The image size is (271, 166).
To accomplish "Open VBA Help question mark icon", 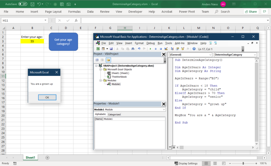I will tap(194, 49).
